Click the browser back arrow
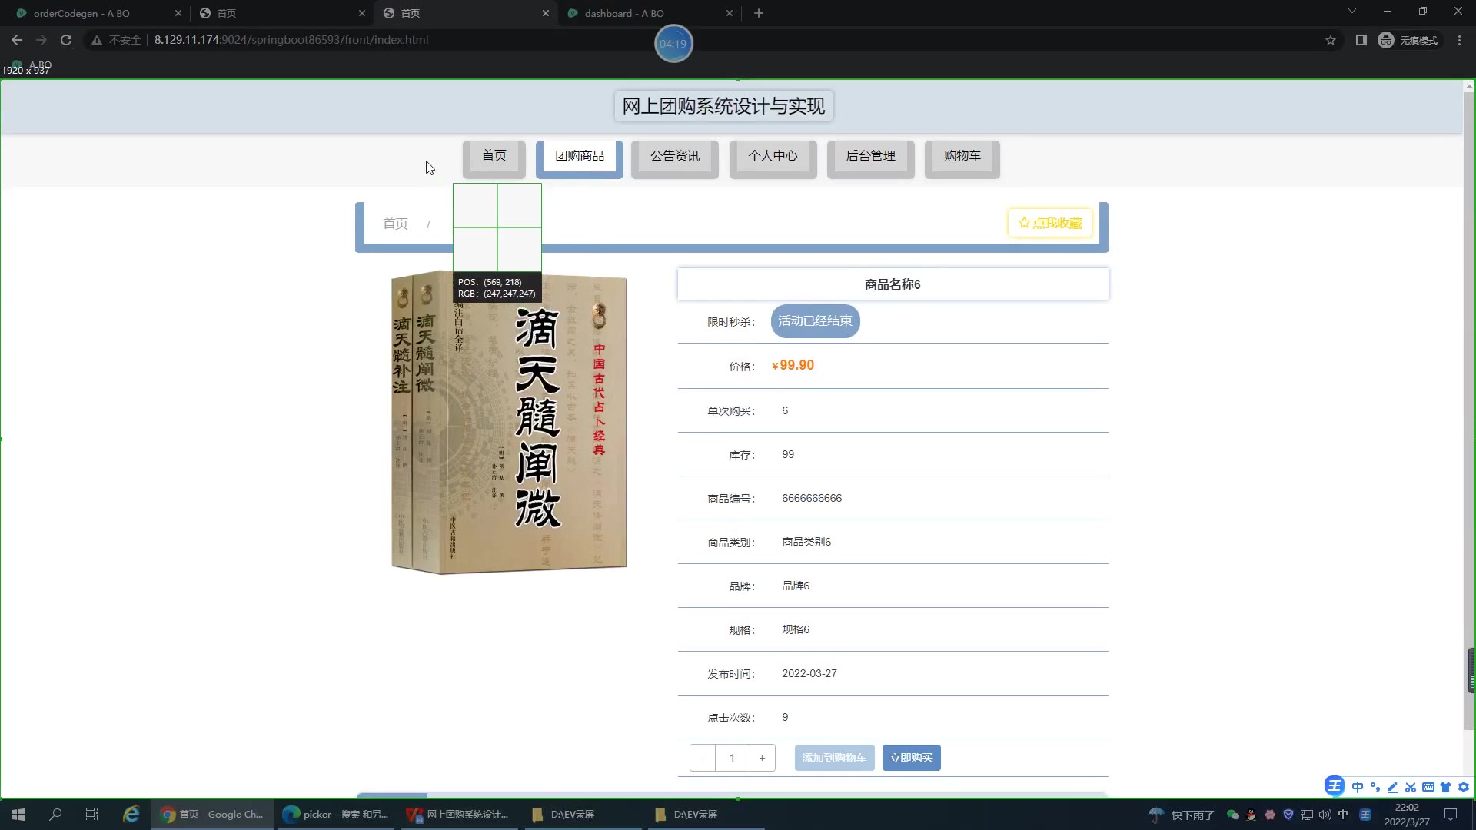Viewport: 1476px width, 830px height. point(17,40)
